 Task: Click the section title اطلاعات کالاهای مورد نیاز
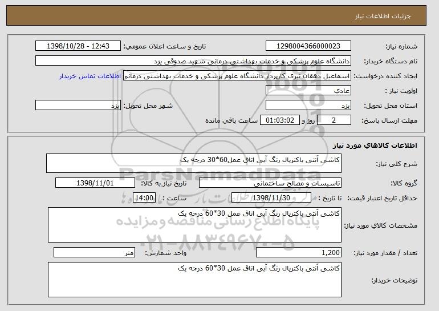pos(375,145)
